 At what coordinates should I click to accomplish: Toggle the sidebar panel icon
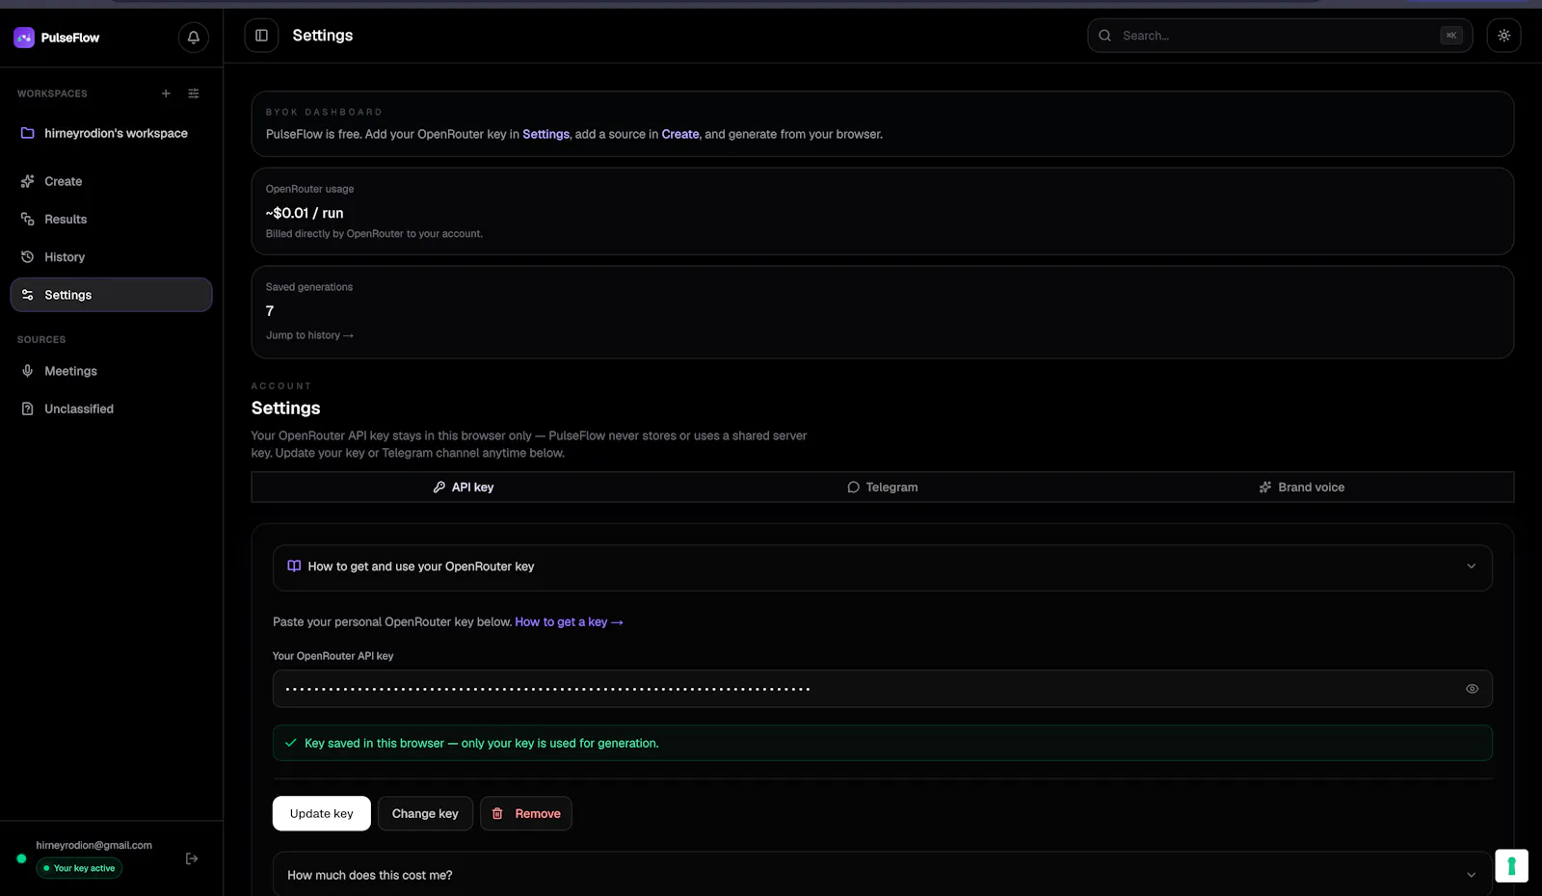click(x=261, y=36)
